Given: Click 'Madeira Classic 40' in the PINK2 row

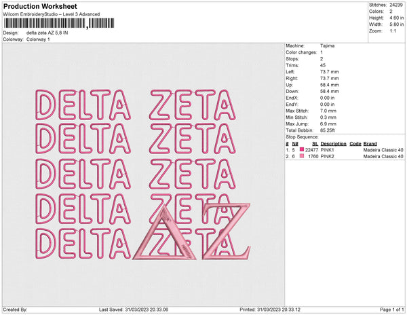Looking at the screenshot, I should (x=383, y=156).
